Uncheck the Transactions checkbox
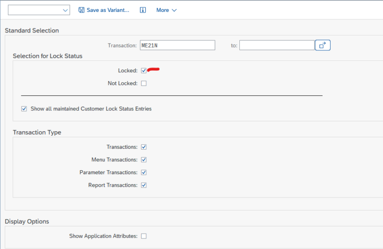The image size is (383, 249). click(144, 147)
